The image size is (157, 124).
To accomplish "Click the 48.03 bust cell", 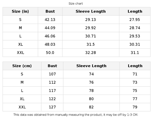I will (50, 44).
